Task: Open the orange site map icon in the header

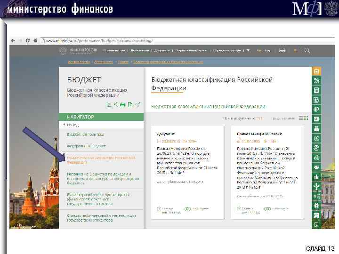Action: click(295, 50)
